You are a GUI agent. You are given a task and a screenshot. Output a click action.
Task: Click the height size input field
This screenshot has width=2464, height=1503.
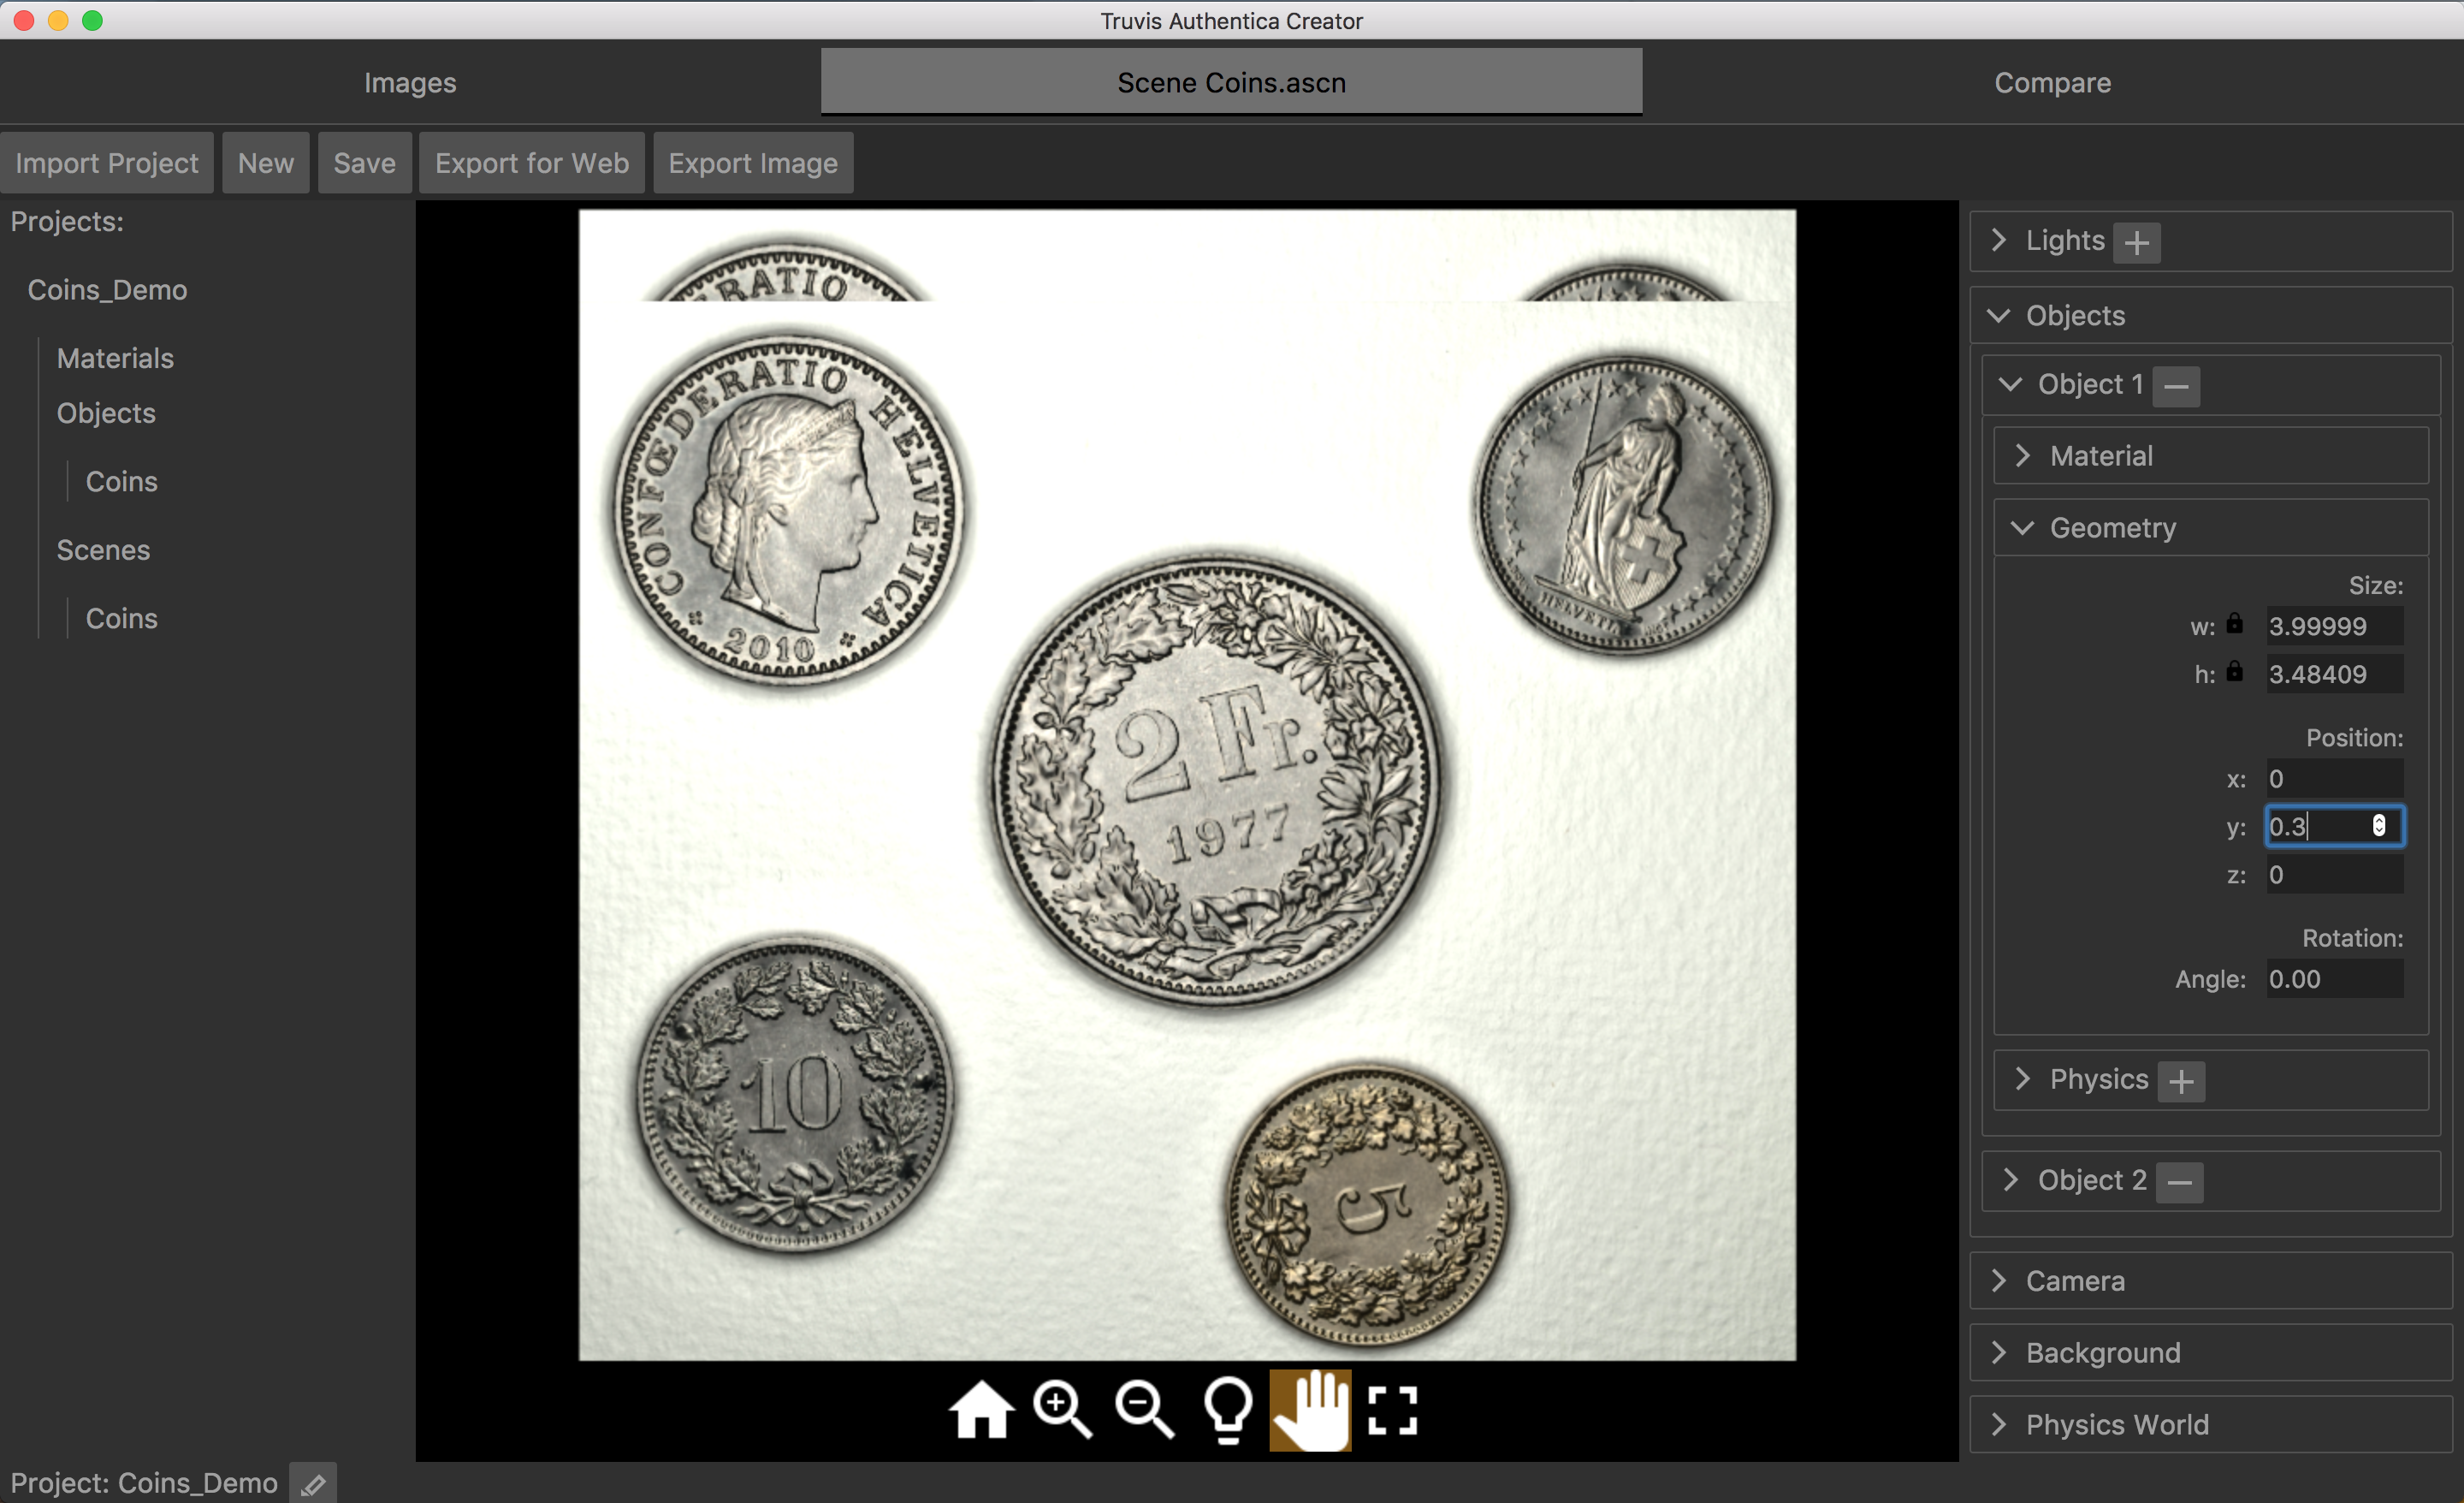2334,674
